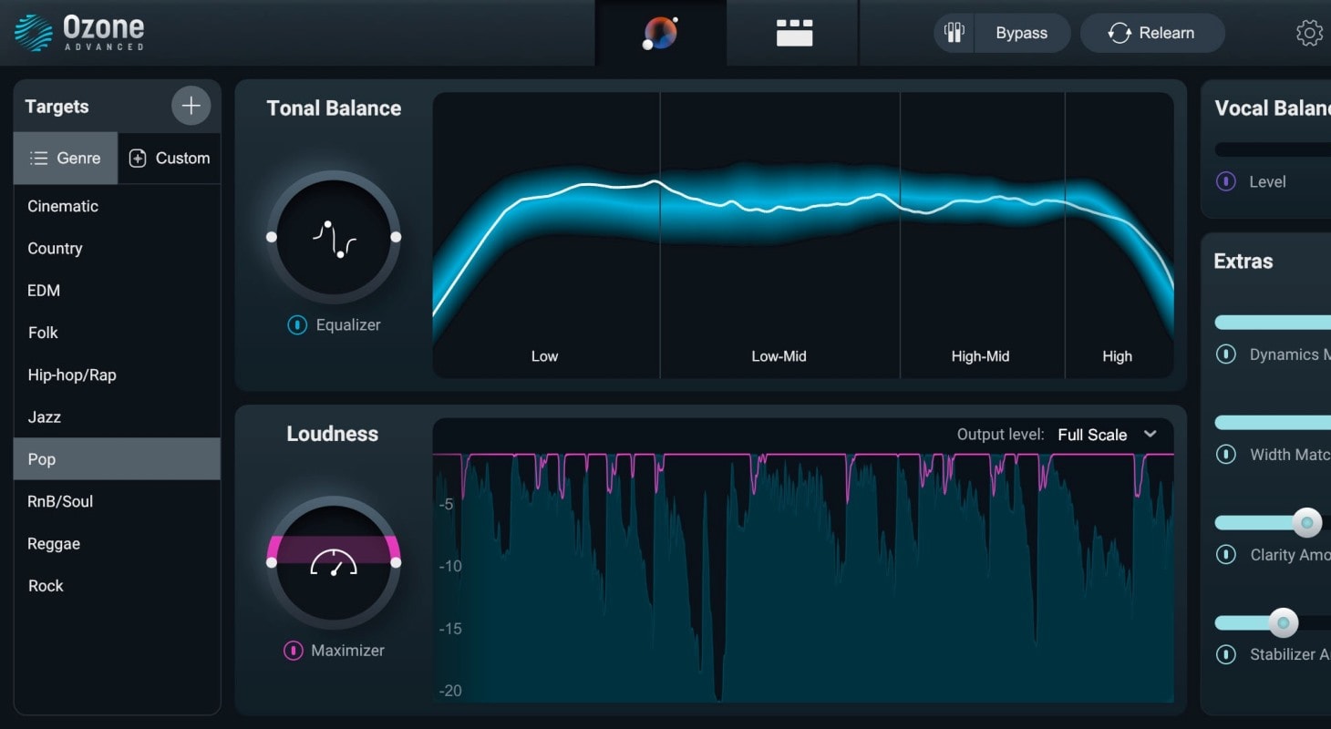Switch to the module chain view icon
The width and height of the screenshot is (1331, 729).
(x=793, y=33)
